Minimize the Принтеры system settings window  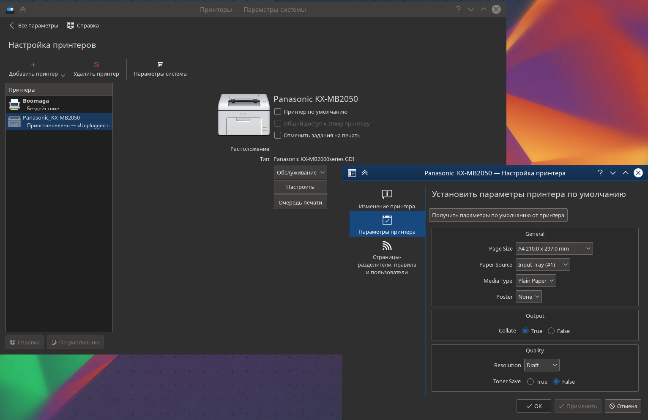pyautogui.click(x=471, y=9)
